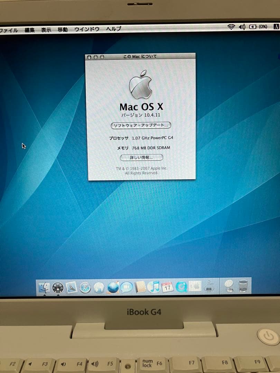Open Finder from the Dock
Screen dimensions: 280x373
[44, 288]
